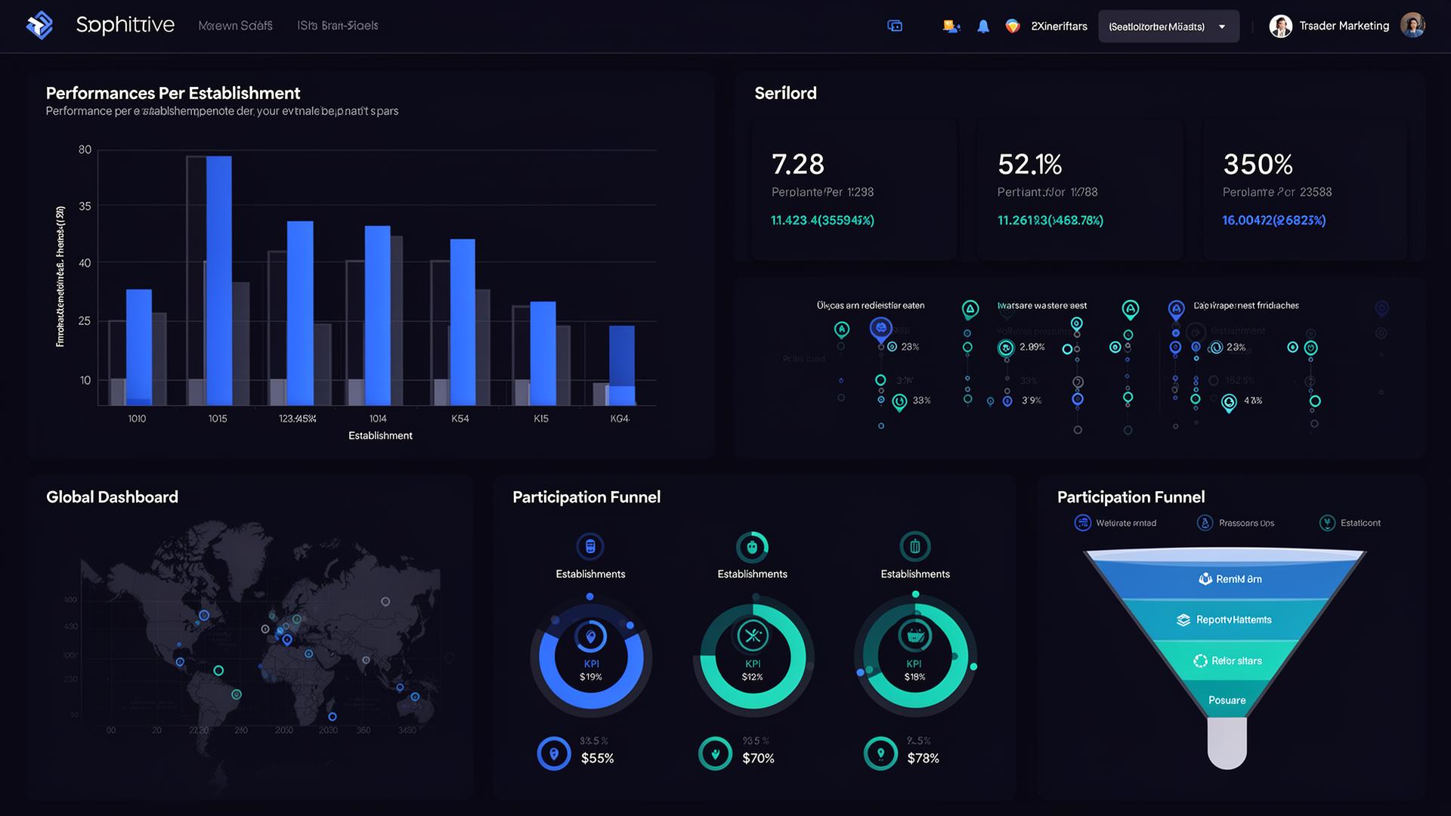Click the gray map marker over Russia
Viewport: 1451px width, 816px height.
tap(385, 601)
